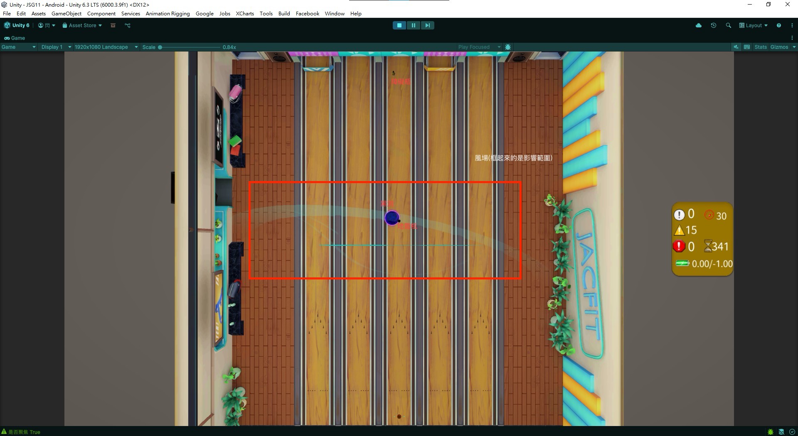
Task: Open the Asset Store dropdown
Action: pos(82,25)
